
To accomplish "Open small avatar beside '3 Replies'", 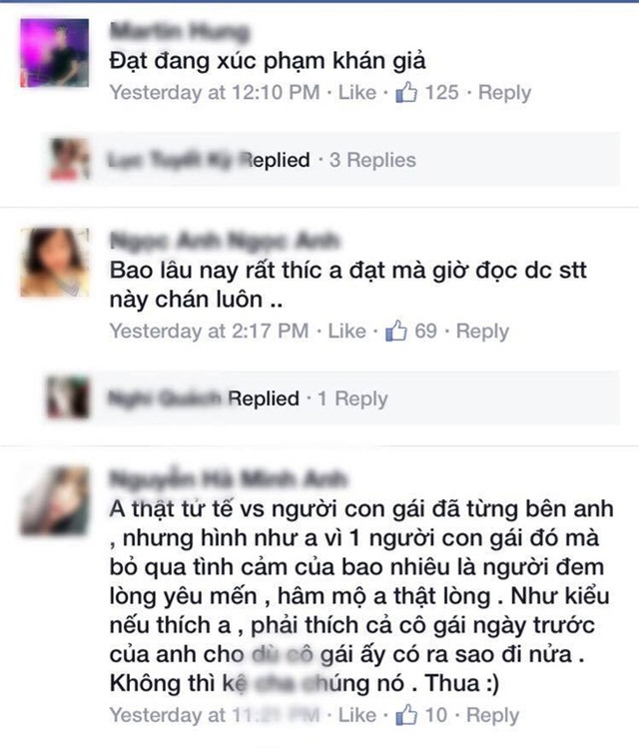I will point(69,160).
